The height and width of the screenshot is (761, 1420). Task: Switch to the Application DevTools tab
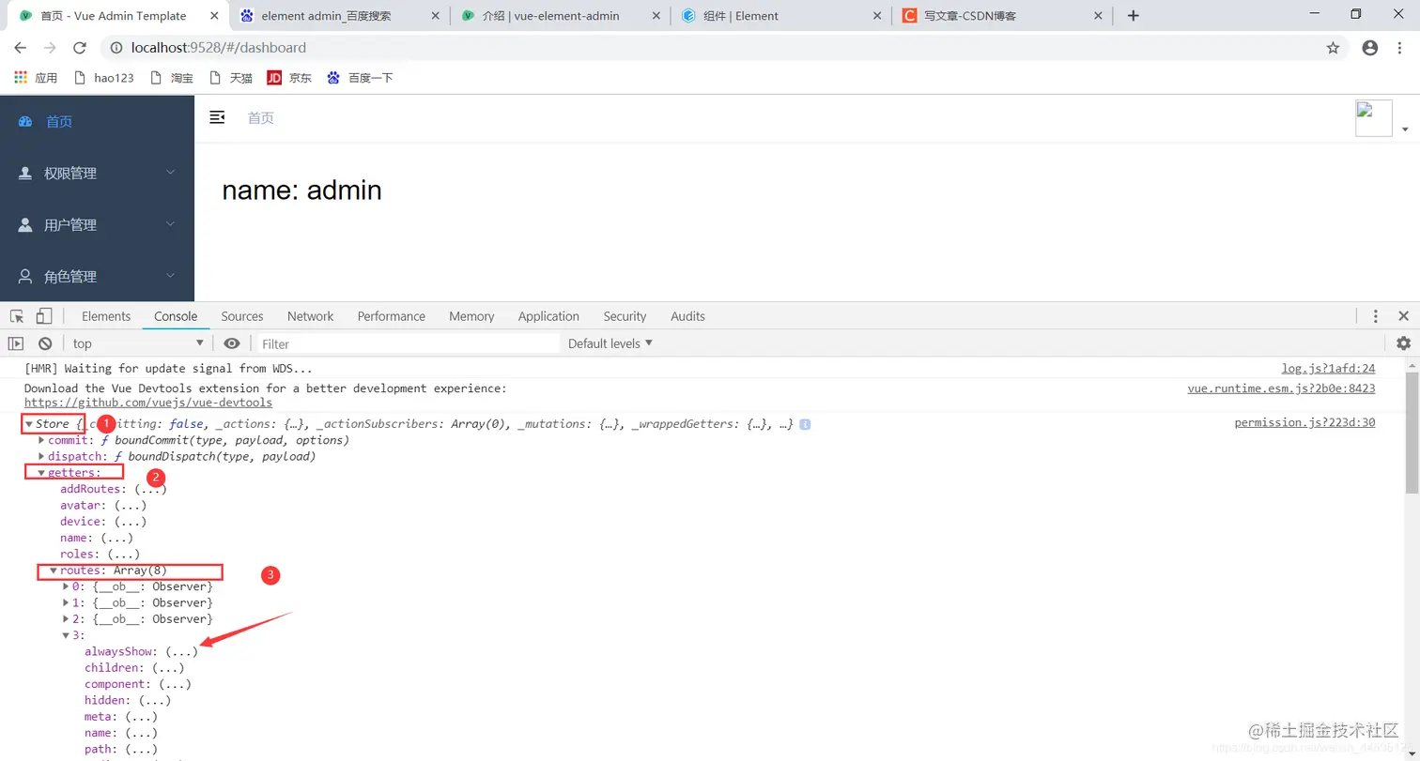point(548,316)
